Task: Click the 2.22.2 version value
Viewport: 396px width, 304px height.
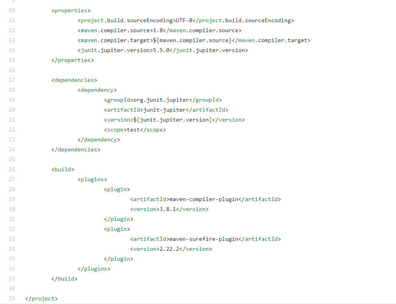Action: pyautogui.click(x=170, y=249)
